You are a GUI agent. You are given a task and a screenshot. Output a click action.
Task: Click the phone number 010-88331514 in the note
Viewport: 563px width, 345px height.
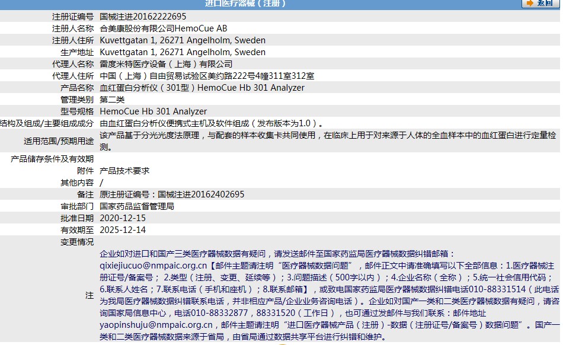(x=497, y=289)
